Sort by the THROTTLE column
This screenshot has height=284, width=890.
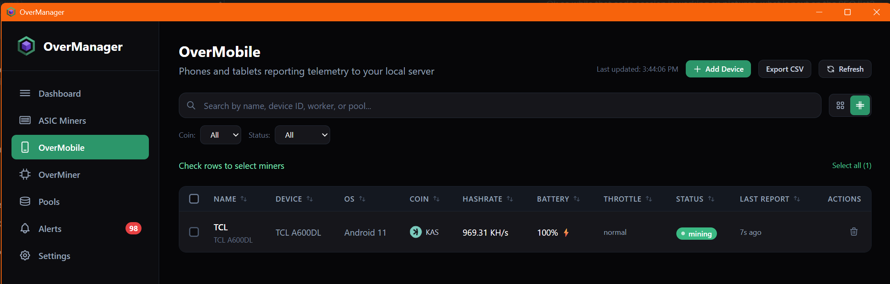(628, 199)
